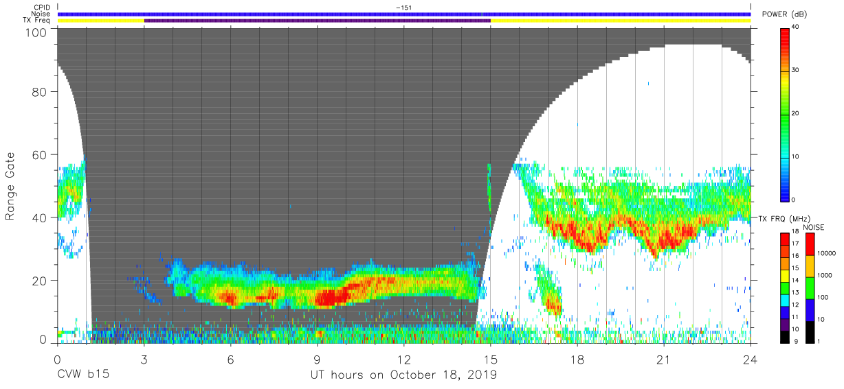Click the CPID value "-151"

point(403,8)
